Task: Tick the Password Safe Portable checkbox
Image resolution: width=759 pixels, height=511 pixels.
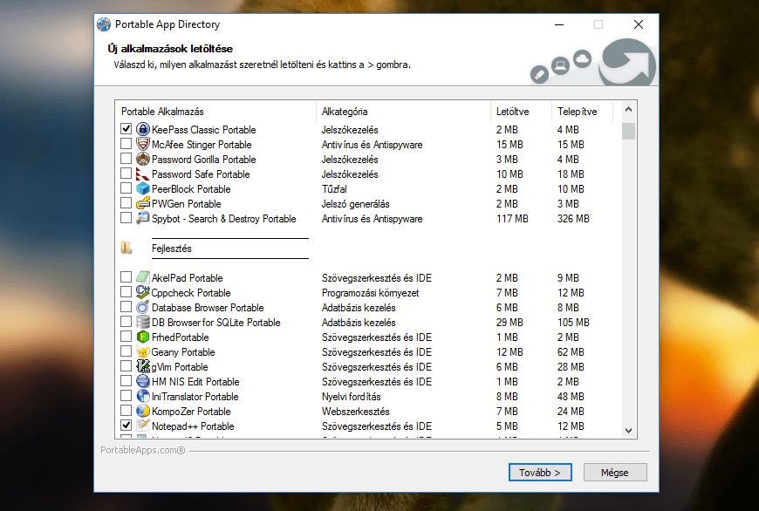Action: tap(126, 174)
